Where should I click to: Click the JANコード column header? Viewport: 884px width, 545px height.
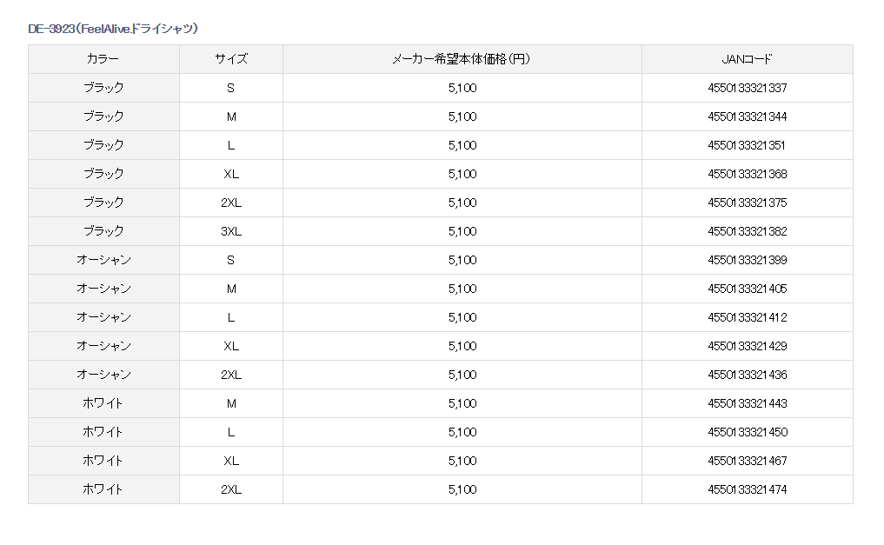[x=747, y=59]
